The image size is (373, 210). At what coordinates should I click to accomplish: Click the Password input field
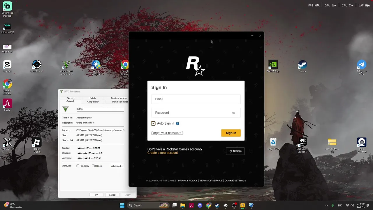point(196,113)
